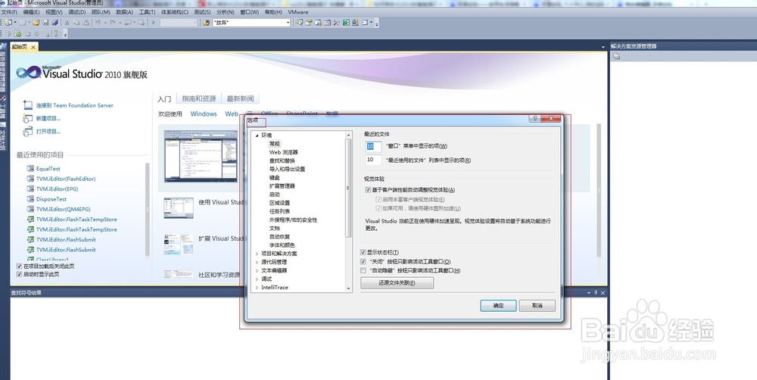The image size is (757, 380).
Task: Switch to the 指南和资源 tab
Action: point(199,98)
